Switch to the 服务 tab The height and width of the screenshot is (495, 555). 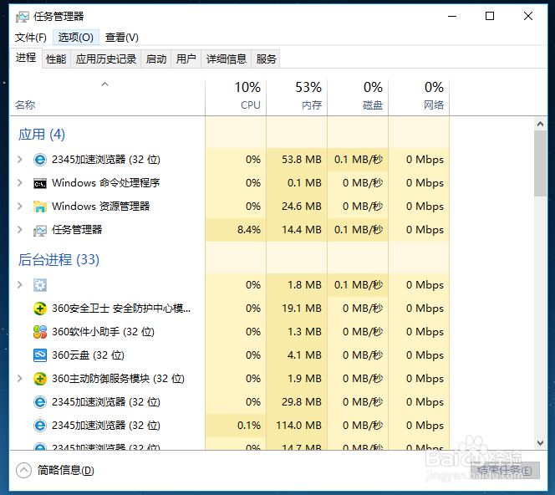click(x=266, y=59)
